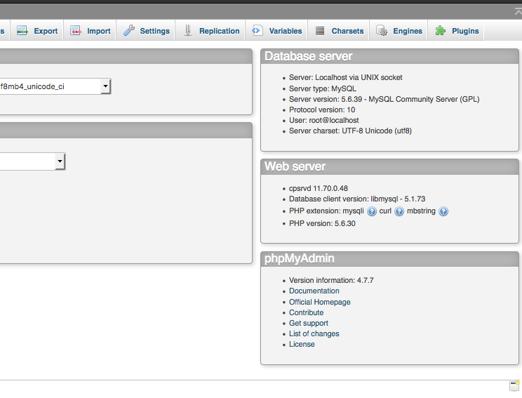Screen dimensions: 522x398
Task: Open the phpMyAdmin Documentation link
Action: 314,291
